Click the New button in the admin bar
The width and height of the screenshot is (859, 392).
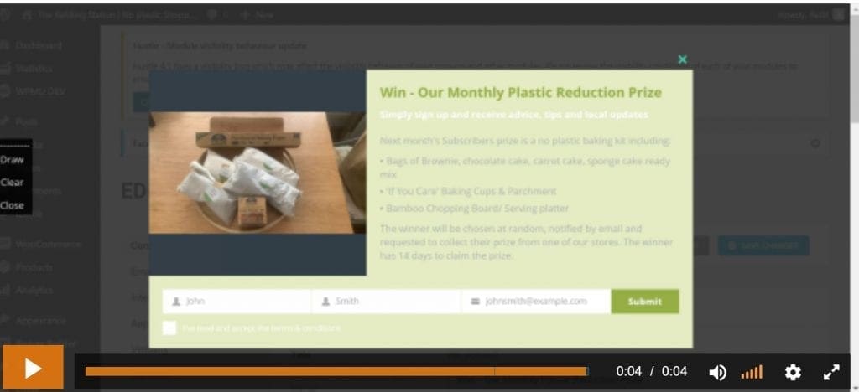[258, 15]
